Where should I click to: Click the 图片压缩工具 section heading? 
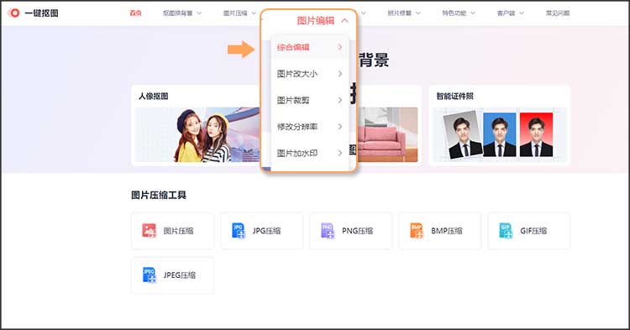pos(159,196)
